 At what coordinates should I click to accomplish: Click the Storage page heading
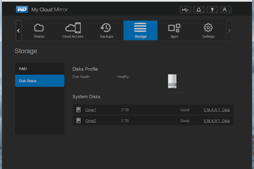[x=26, y=51]
